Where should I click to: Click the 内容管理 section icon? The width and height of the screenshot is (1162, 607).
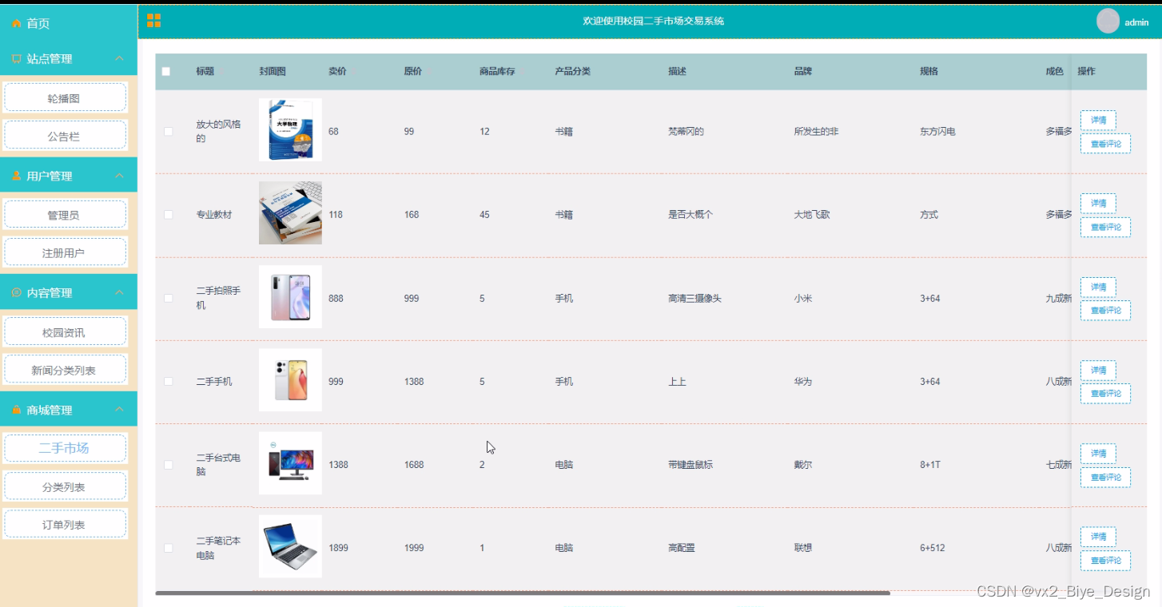pos(16,293)
